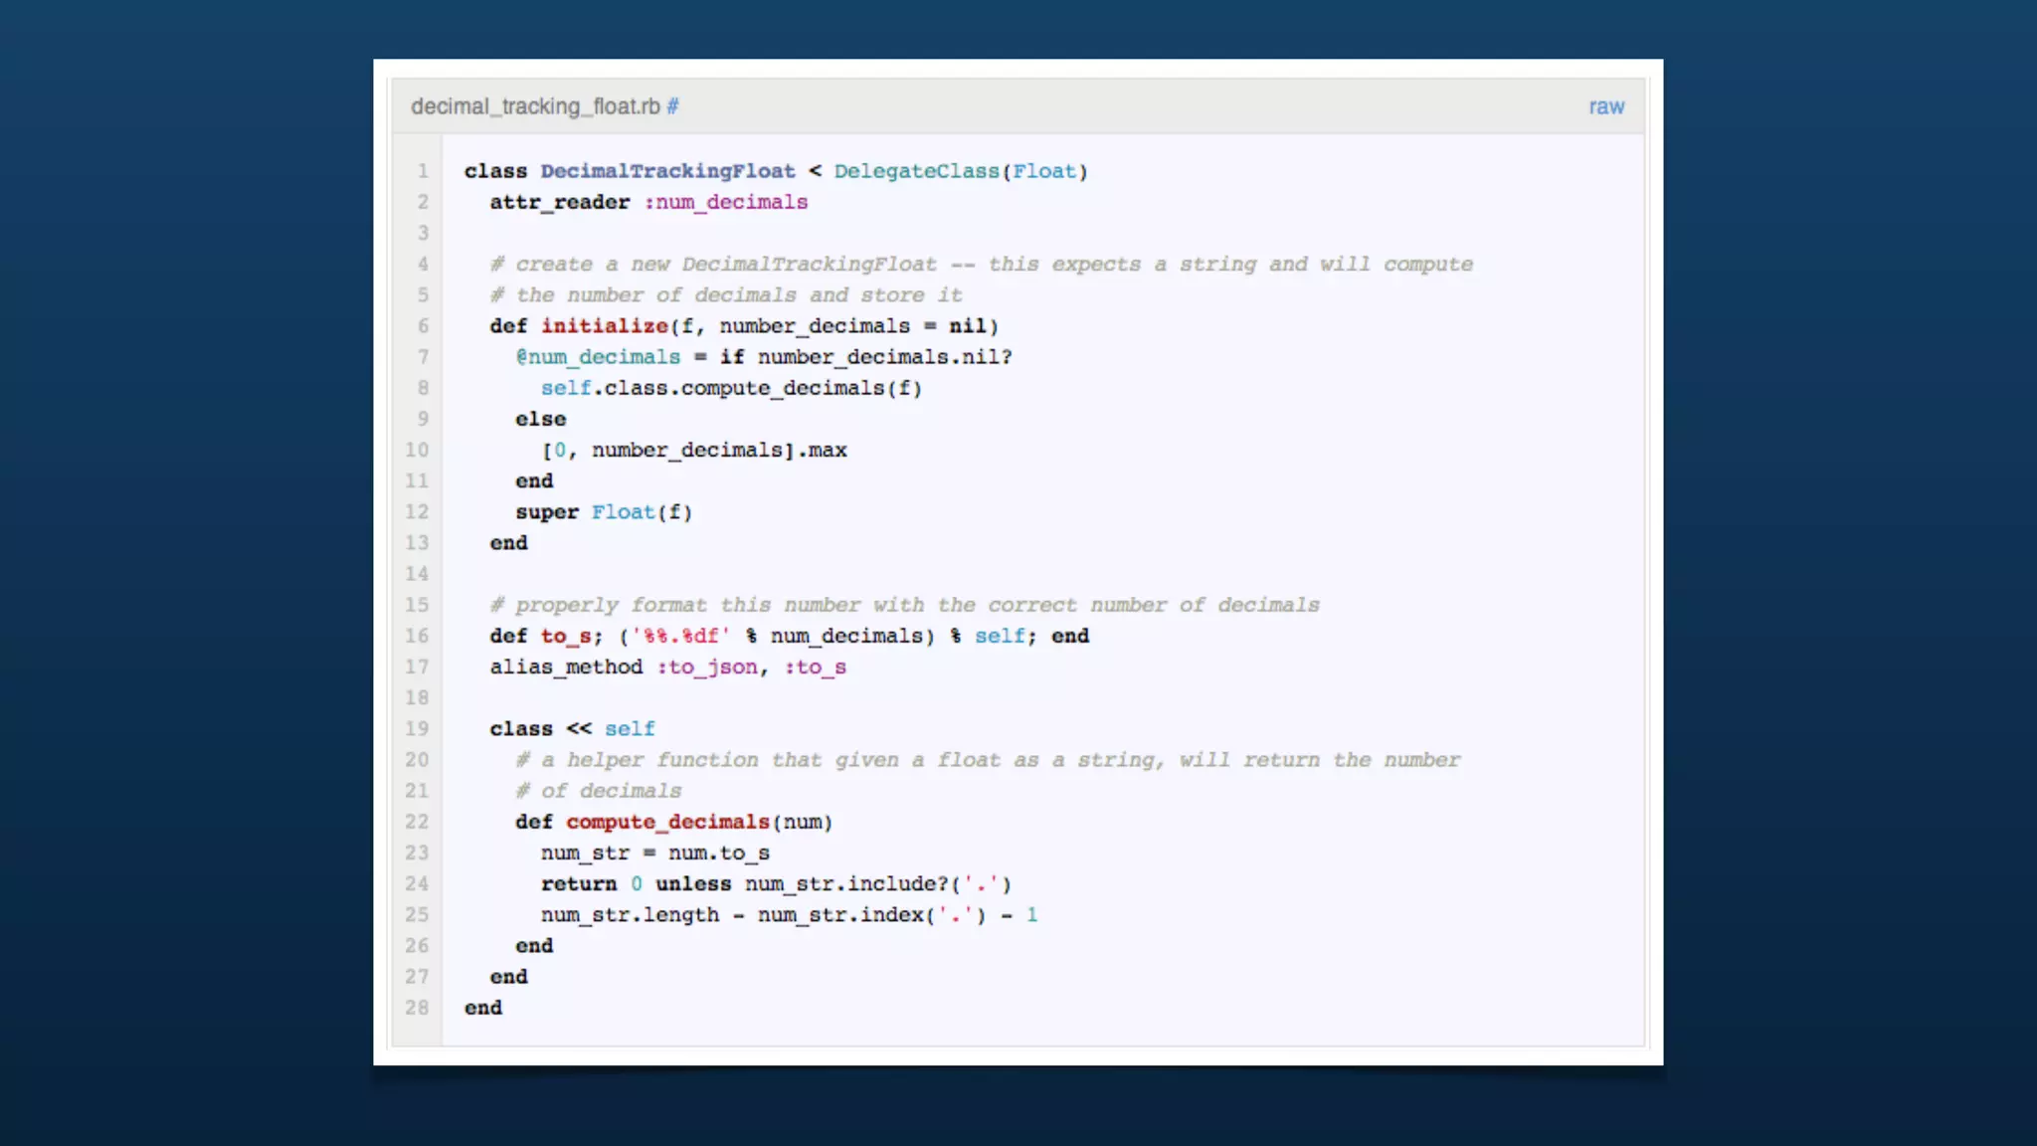Click the to_s method name on line 16
The image size is (2037, 1146).
[566, 636]
